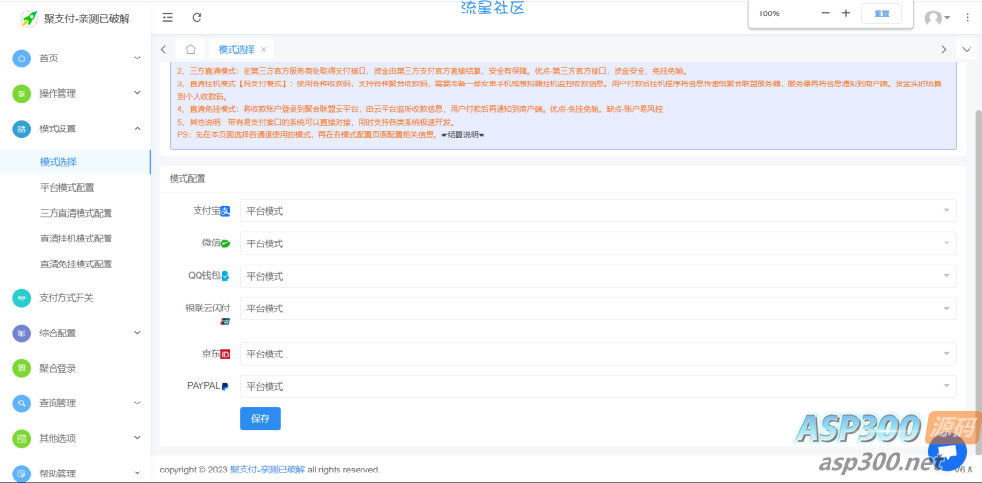Click the sidebar collapse menu icon
The width and height of the screenshot is (982, 483).
click(168, 17)
